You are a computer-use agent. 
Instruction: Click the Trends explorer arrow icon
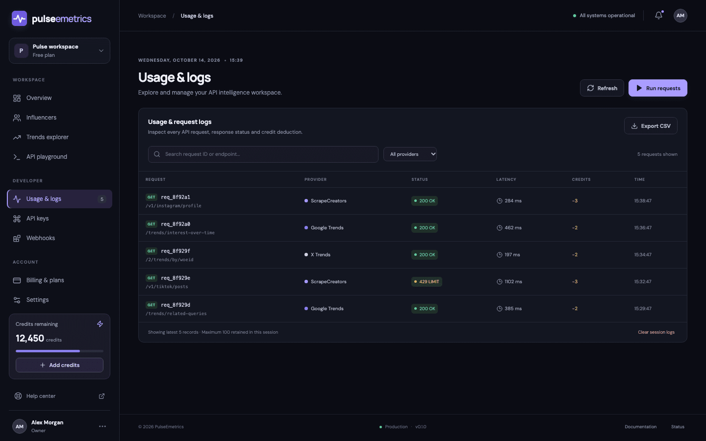17,137
